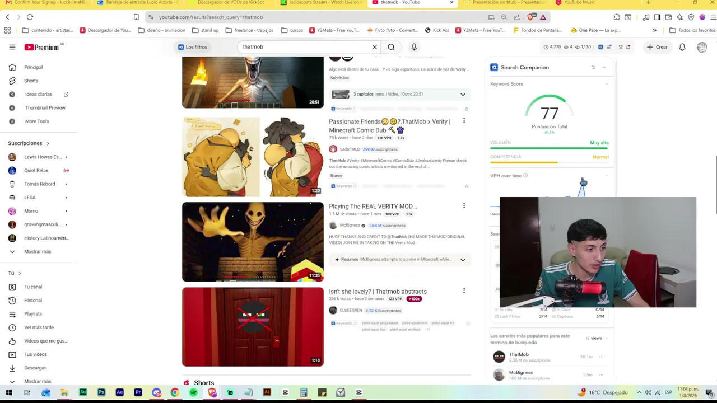Screen dimensions: 717x403
Task: Open More Tools sidebar item
Action: click(37, 121)
